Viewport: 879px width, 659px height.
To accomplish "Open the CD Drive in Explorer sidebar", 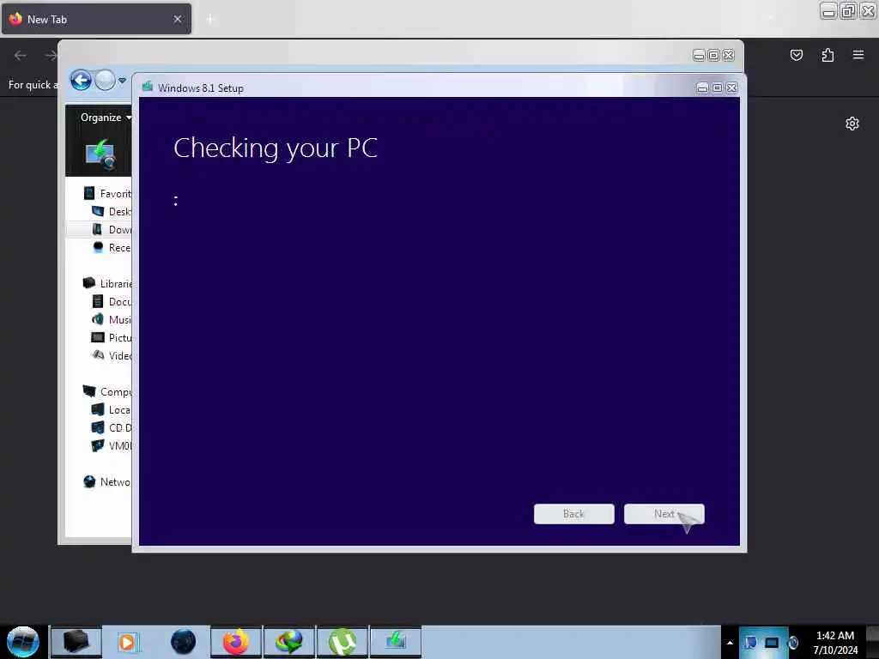I will tap(119, 427).
